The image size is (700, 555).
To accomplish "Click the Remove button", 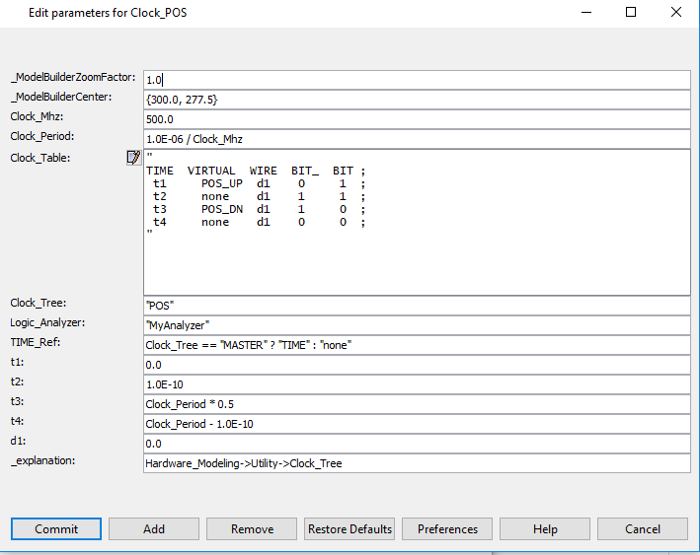I will point(252,529).
